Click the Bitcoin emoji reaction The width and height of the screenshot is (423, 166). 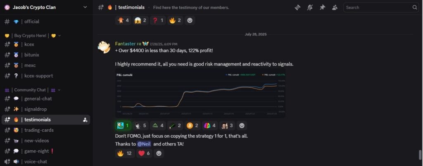click(192, 126)
